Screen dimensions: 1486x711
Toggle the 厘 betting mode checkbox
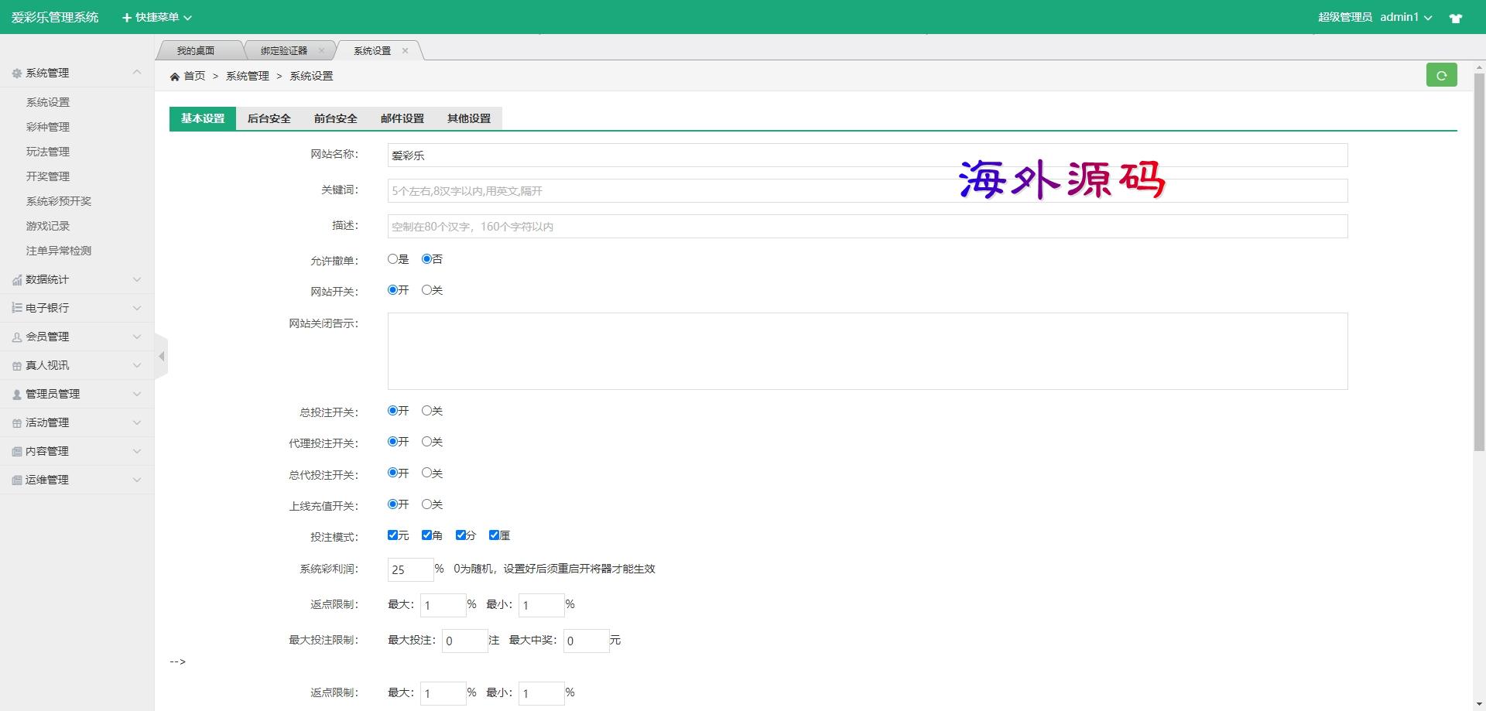click(494, 535)
